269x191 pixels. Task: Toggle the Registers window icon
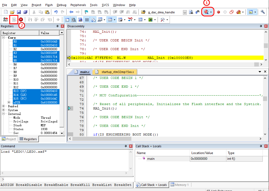(x=87, y=20)
